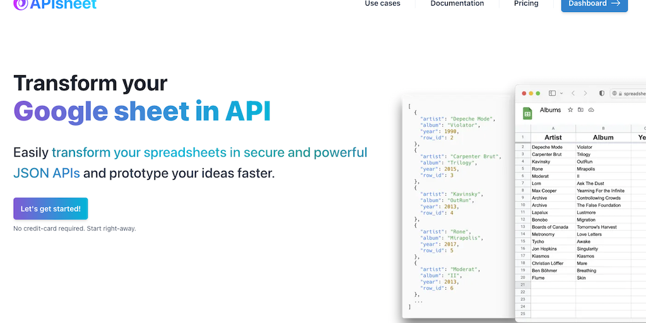This screenshot has height=323, width=646.
Task: Select column A header in the sheet
Action: [x=553, y=129]
